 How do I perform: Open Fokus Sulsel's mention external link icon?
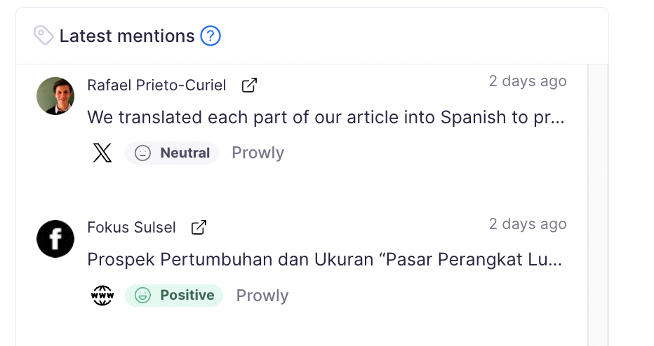tap(199, 228)
